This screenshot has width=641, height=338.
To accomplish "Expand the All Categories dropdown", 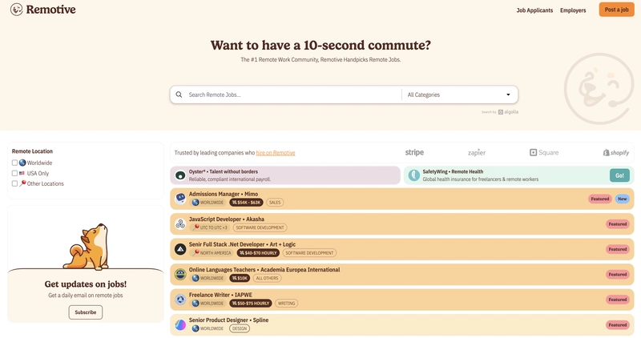I will (x=459, y=95).
